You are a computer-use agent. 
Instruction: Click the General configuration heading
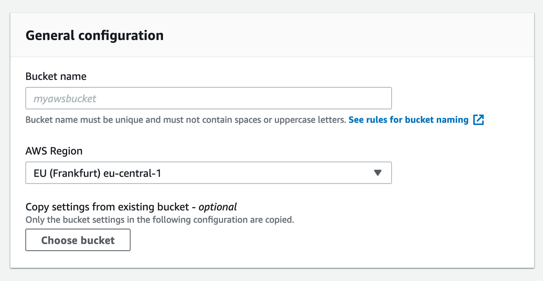[94, 35]
